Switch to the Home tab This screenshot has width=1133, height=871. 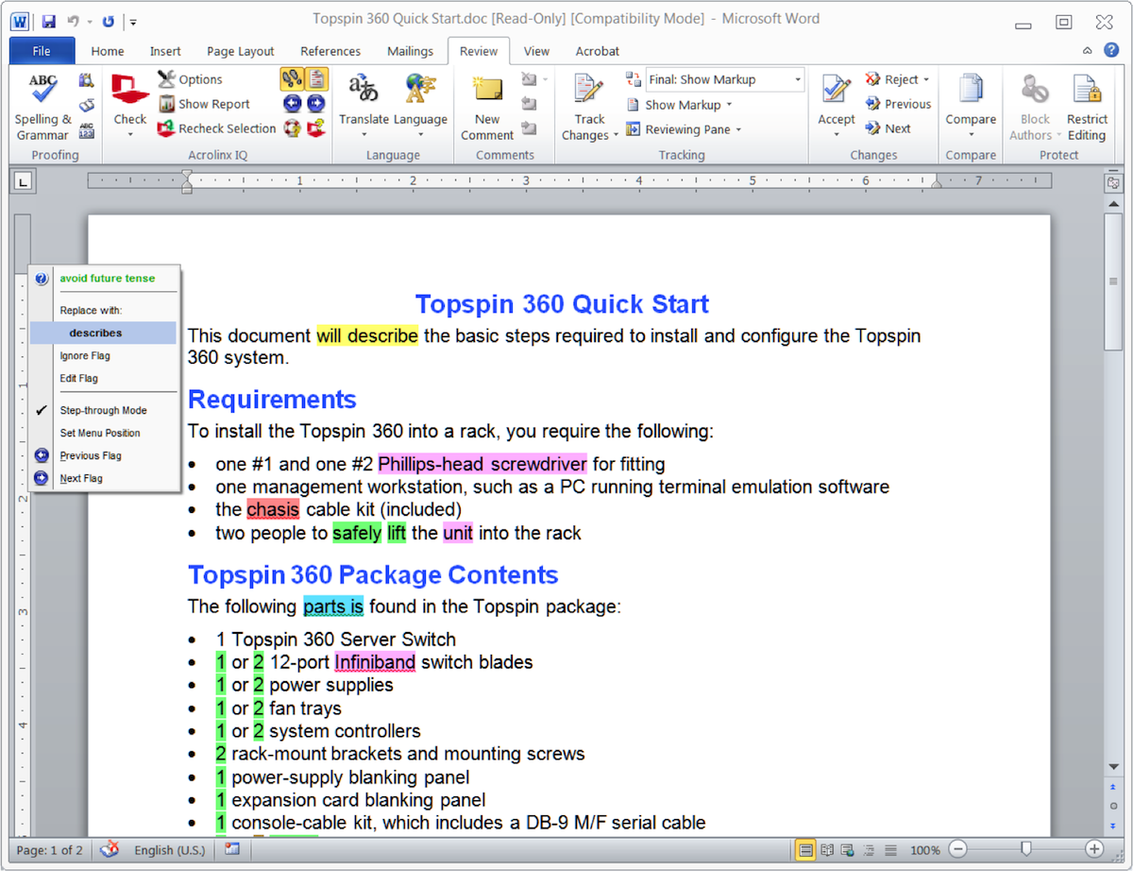pos(108,51)
